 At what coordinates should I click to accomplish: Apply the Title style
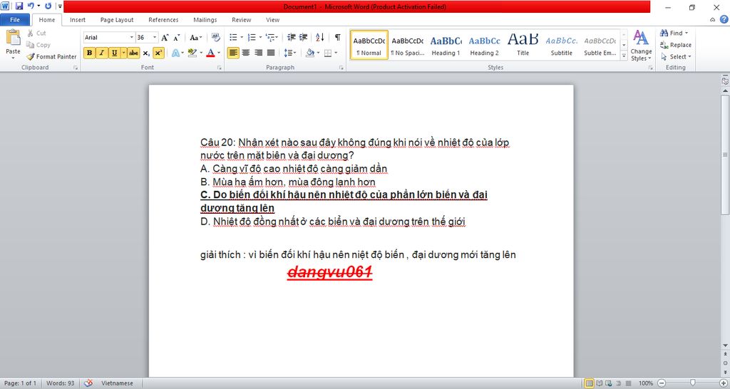pyautogui.click(x=523, y=45)
